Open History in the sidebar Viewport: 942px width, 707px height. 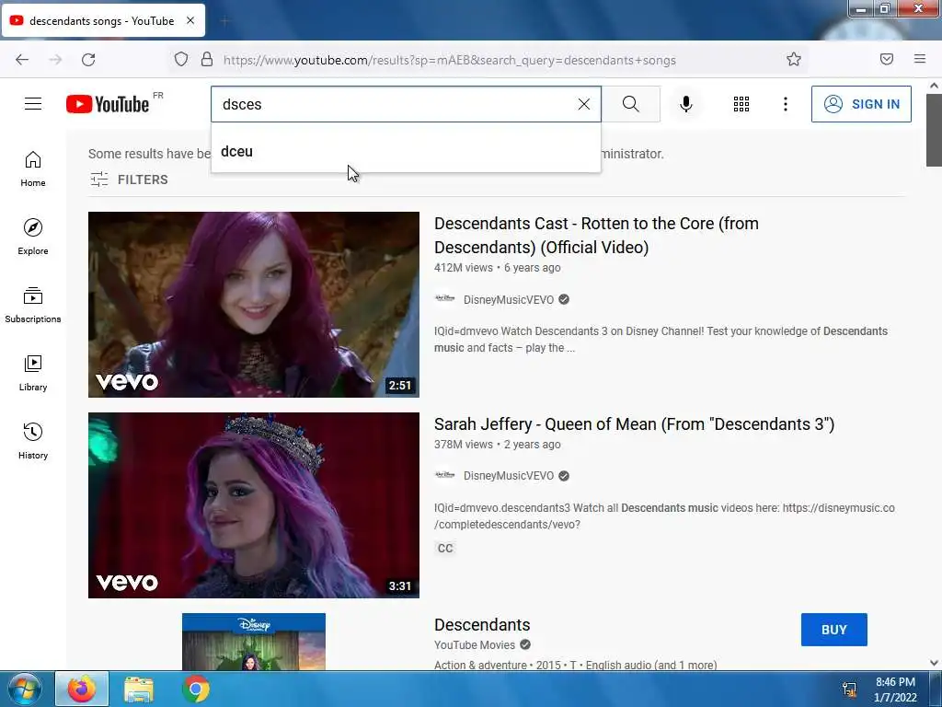click(33, 441)
